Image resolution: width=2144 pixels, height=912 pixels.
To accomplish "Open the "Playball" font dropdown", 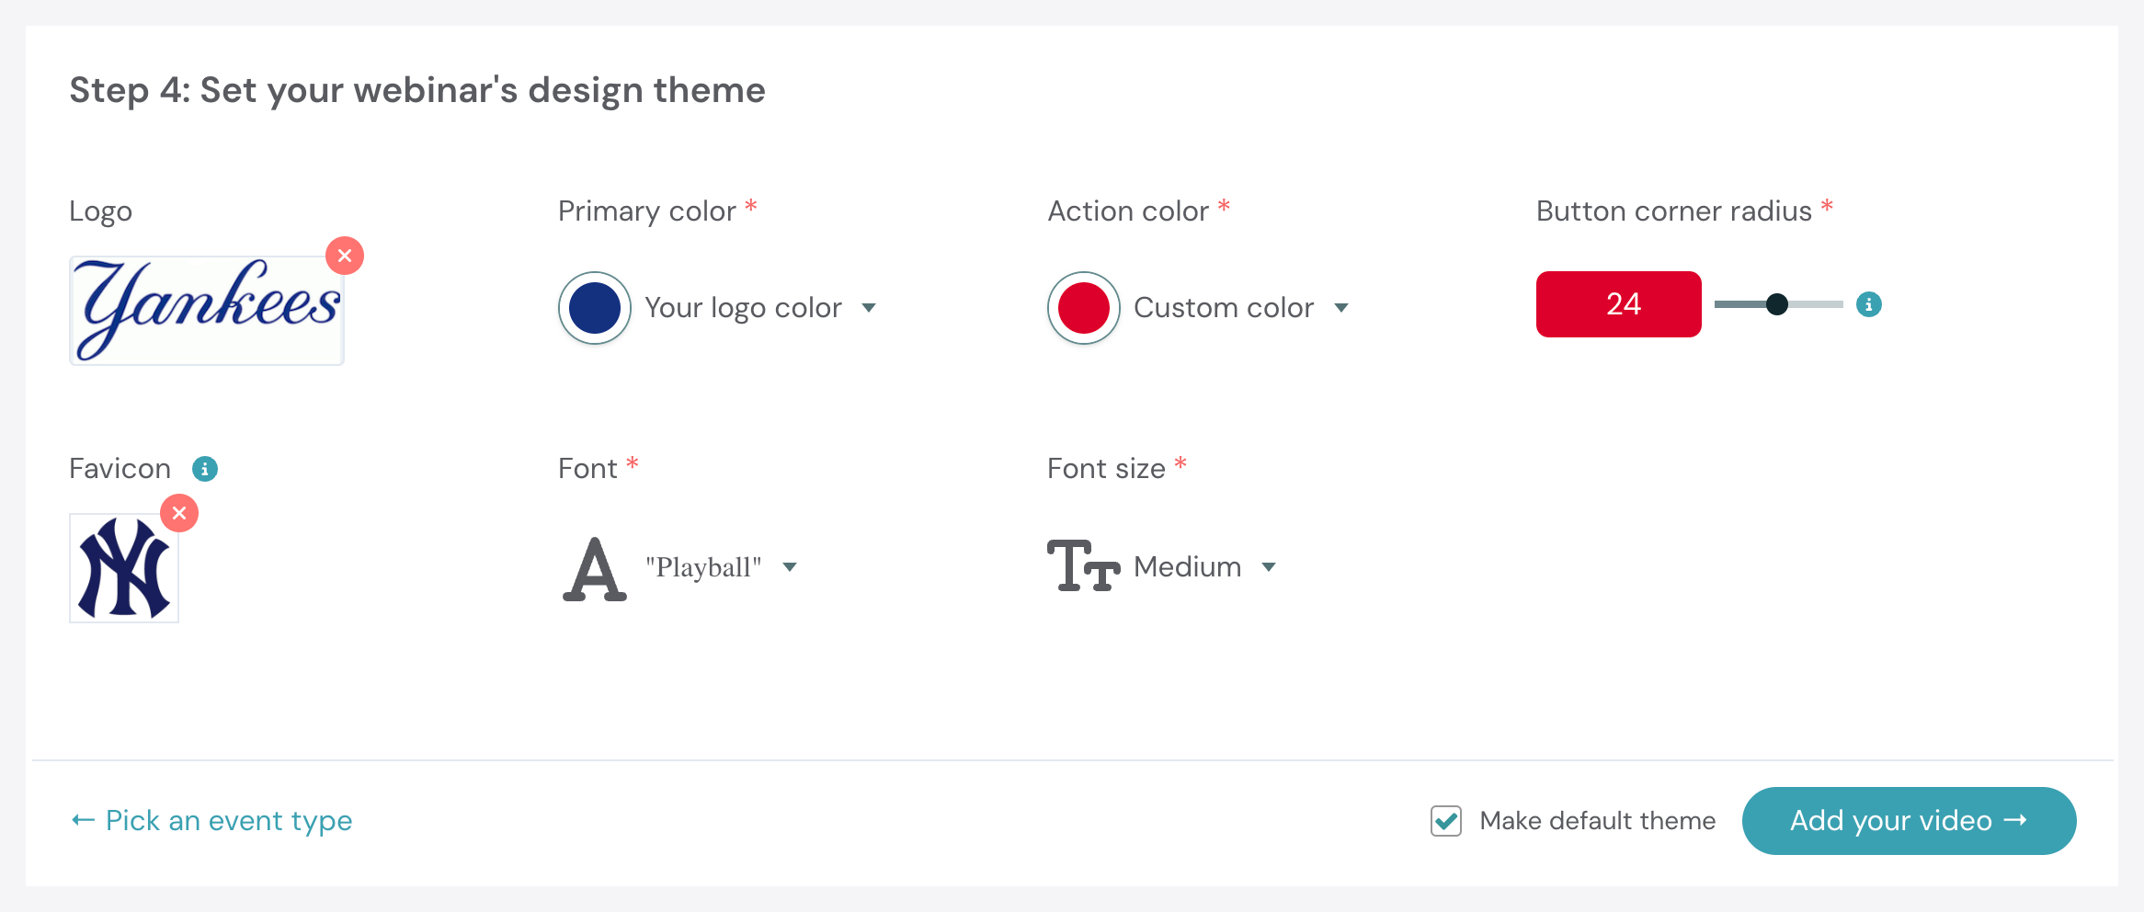I will (x=722, y=567).
